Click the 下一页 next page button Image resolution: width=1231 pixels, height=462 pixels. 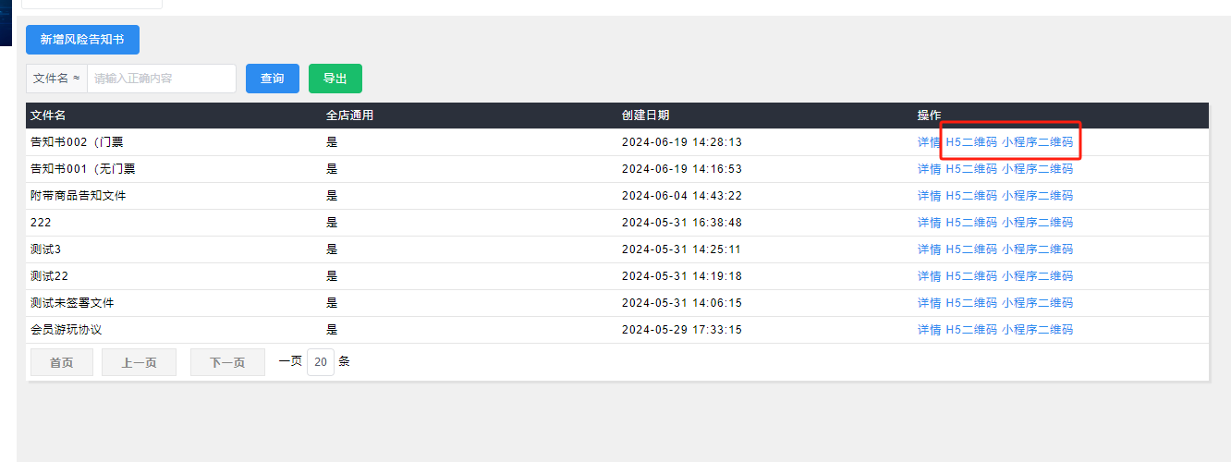pyautogui.click(x=227, y=362)
